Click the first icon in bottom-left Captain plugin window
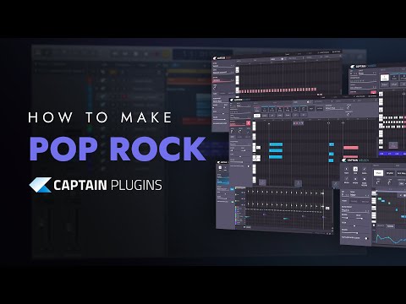The height and width of the screenshot is (304, 406). (x=221, y=168)
